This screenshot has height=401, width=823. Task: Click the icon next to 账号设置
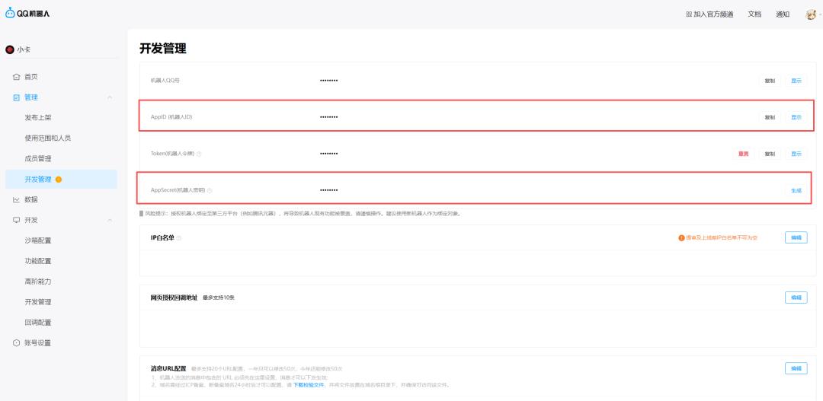click(x=16, y=343)
